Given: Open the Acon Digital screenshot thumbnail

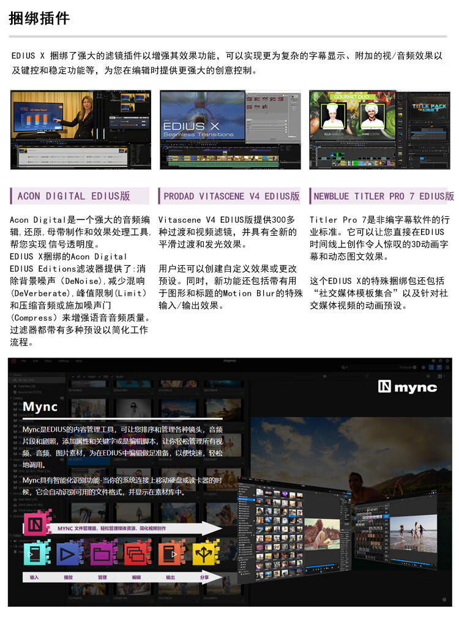Looking at the screenshot, I should click(81, 130).
